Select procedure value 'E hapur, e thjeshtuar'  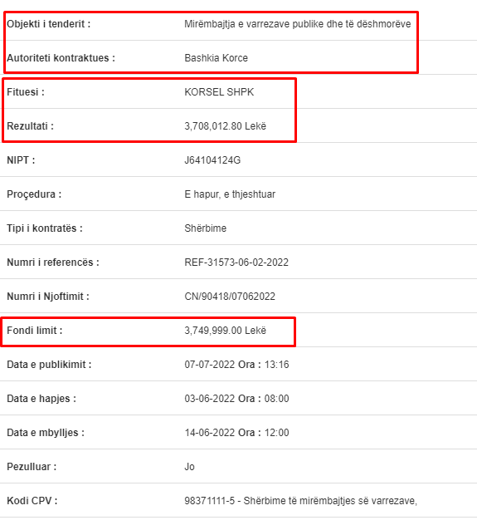coord(230,194)
